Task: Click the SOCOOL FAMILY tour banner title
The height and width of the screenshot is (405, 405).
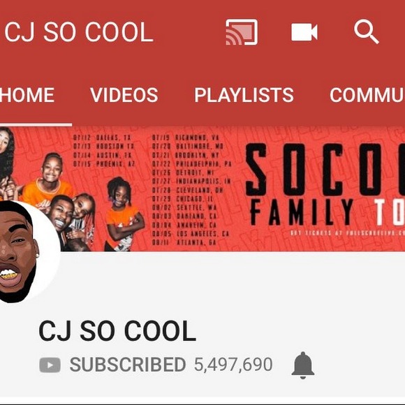Action: (x=325, y=184)
